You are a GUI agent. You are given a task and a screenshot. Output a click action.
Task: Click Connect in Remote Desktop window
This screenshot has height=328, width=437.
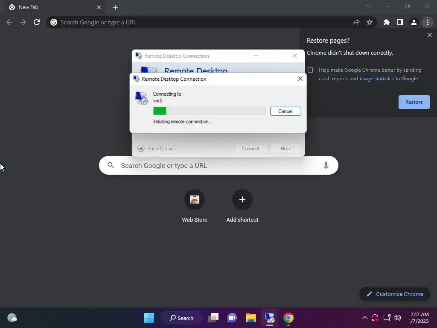250,148
